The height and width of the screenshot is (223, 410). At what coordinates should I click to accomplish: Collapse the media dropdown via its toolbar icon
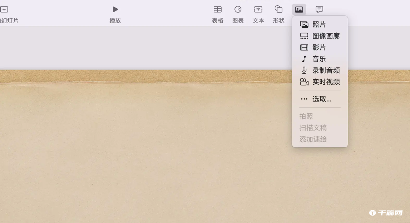pyautogui.click(x=299, y=10)
